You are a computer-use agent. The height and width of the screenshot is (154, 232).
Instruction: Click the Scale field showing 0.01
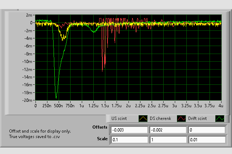pos(205,140)
